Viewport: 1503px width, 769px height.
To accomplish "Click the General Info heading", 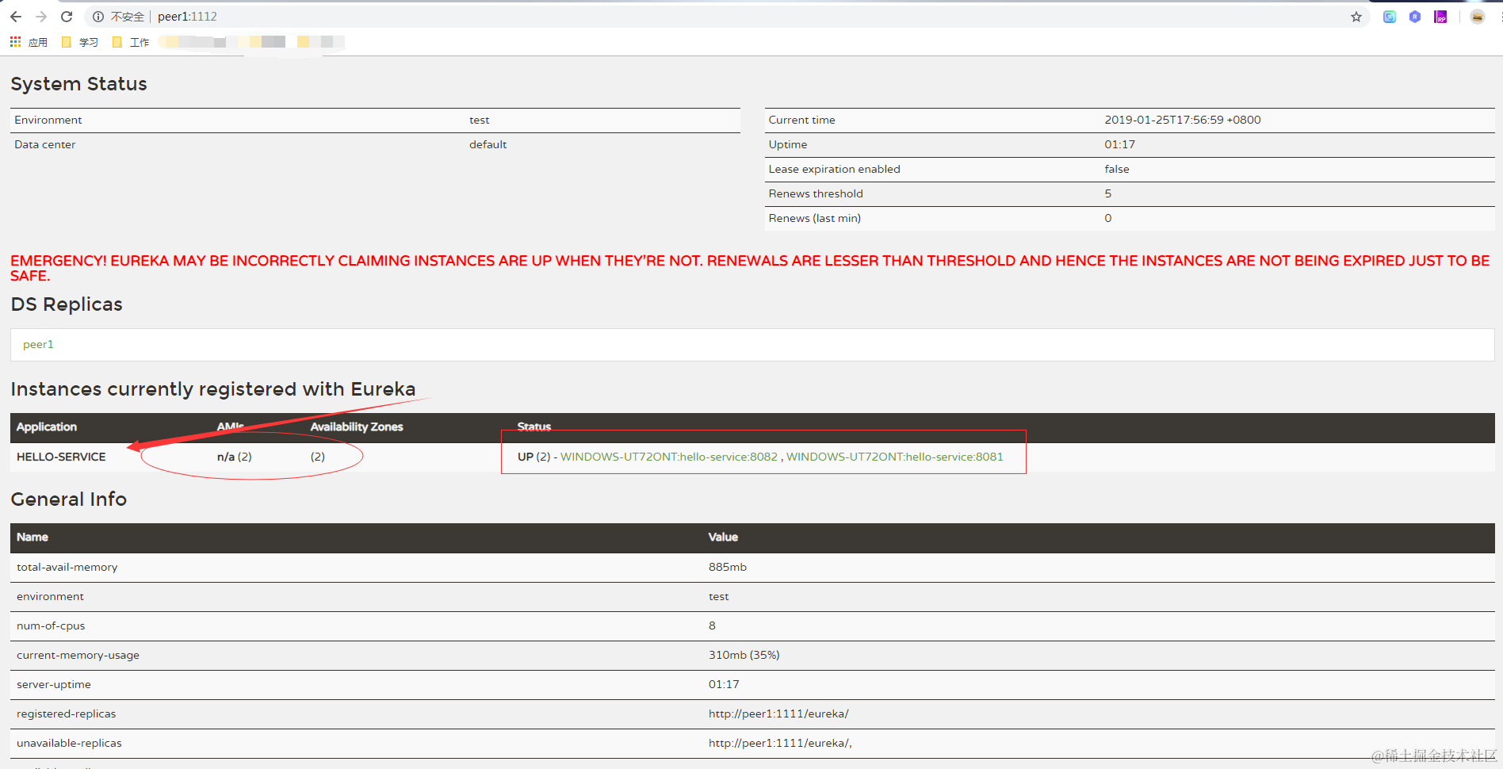I will point(68,499).
